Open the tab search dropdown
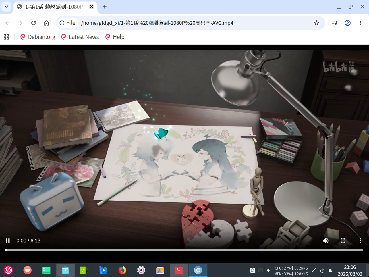The width and height of the screenshot is (369, 277). [x=6, y=7]
